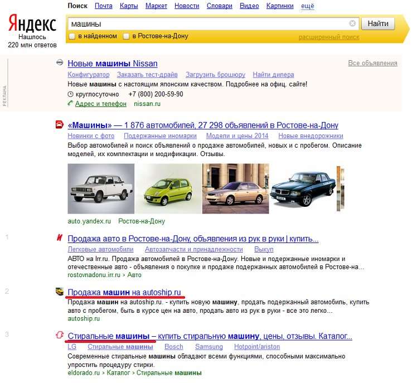Open the Картинки tab
This screenshot has height=383, width=412.
[280, 6]
